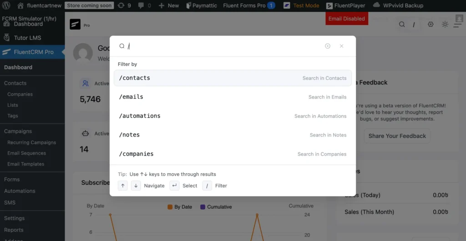
Task: Click the enter Select key icon
Action: [174, 186]
